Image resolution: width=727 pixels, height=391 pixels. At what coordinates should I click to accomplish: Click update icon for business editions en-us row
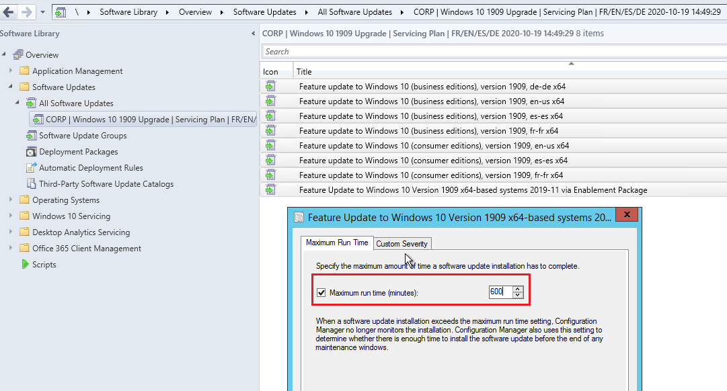point(271,101)
